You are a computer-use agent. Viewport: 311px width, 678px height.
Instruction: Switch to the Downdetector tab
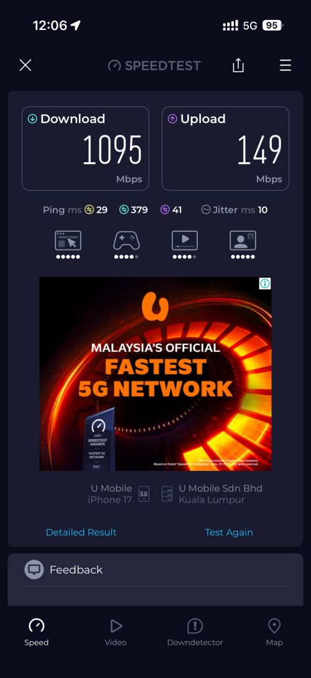tap(195, 632)
